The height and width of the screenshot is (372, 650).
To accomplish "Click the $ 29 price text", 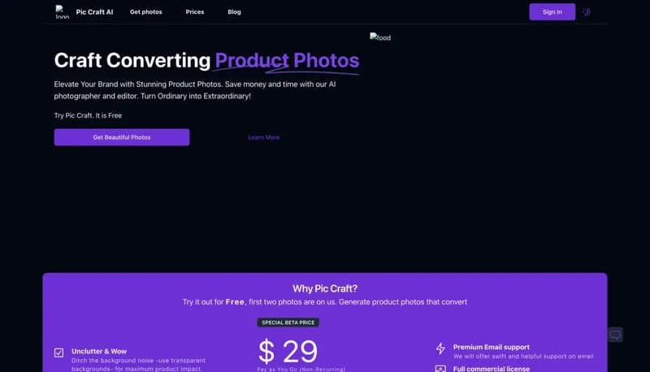I will pos(288,351).
